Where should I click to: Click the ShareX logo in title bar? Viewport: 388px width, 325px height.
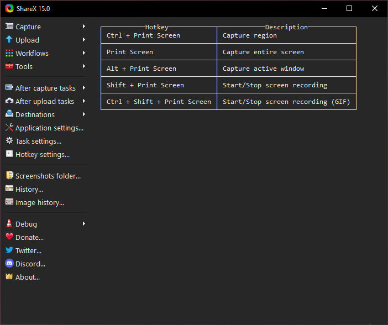point(10,8)
